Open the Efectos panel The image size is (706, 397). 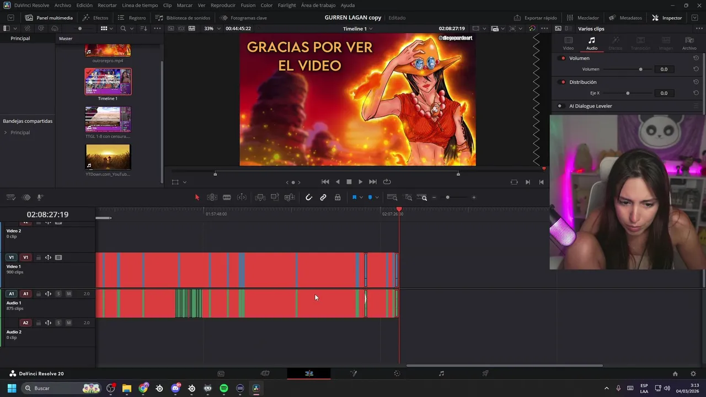[95, 18]
